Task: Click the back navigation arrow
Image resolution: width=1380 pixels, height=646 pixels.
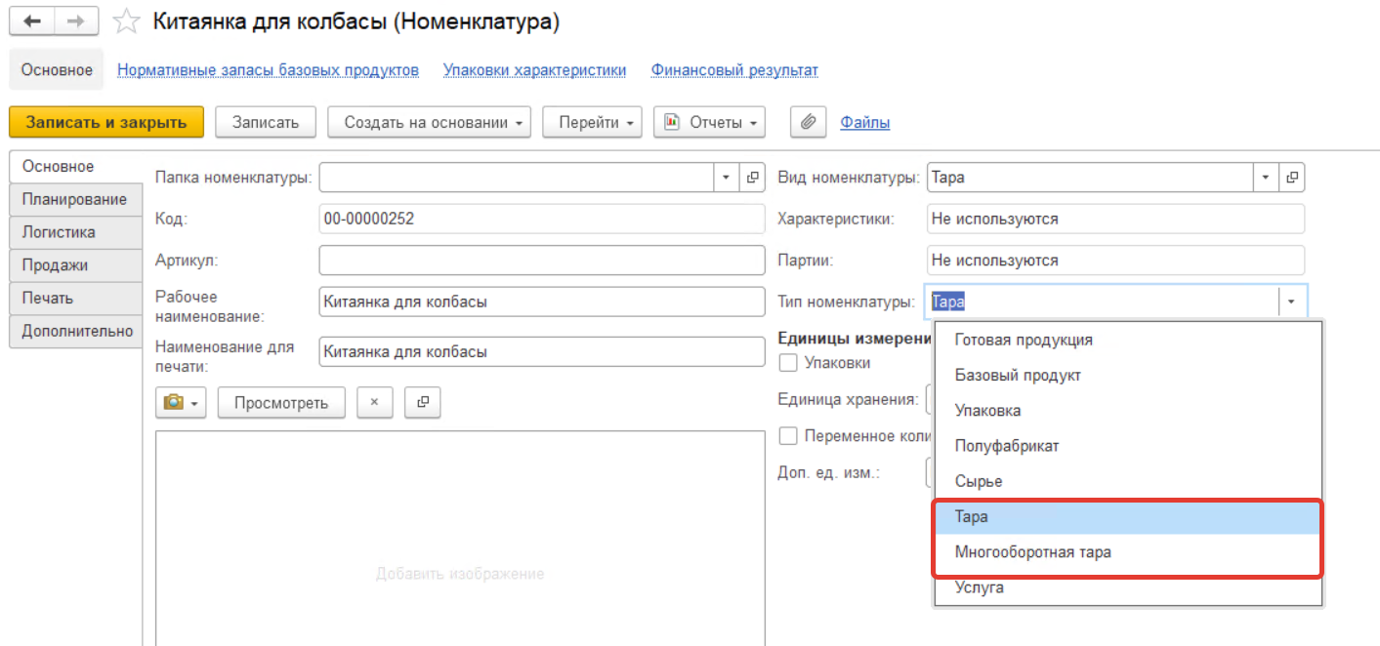Action: coord(31,21)
